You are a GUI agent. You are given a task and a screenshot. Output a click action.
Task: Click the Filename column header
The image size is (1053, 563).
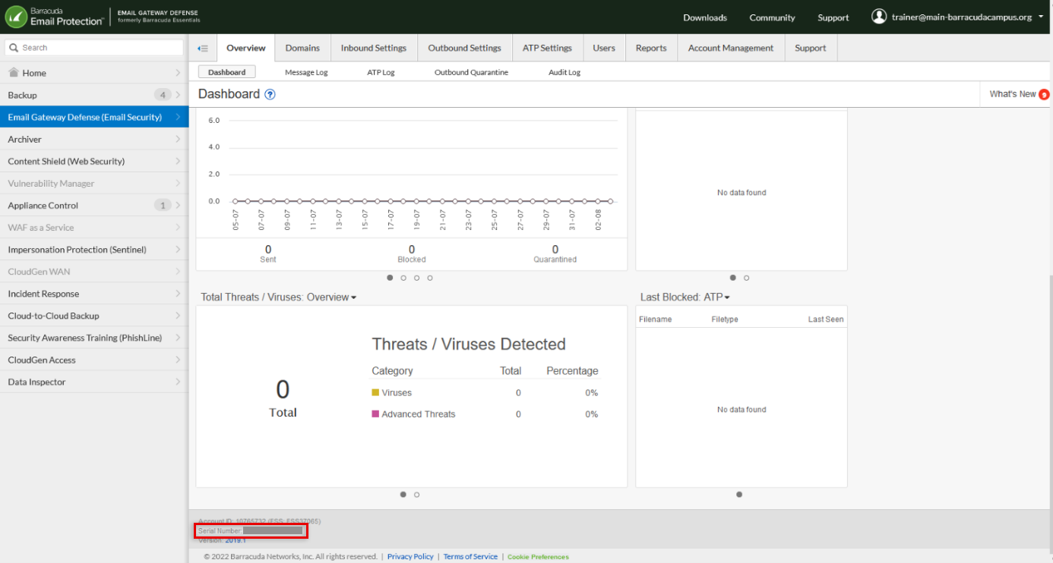(655, 319)
